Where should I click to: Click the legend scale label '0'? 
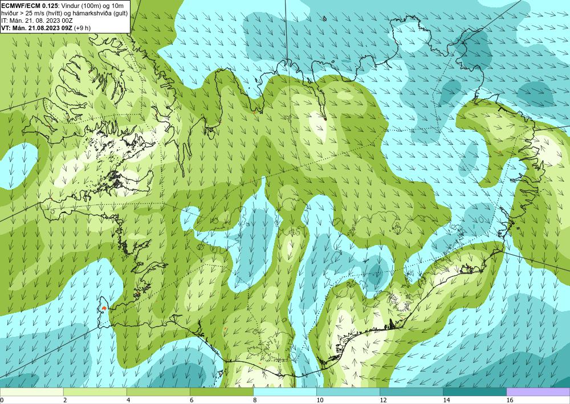pos(2,400)
